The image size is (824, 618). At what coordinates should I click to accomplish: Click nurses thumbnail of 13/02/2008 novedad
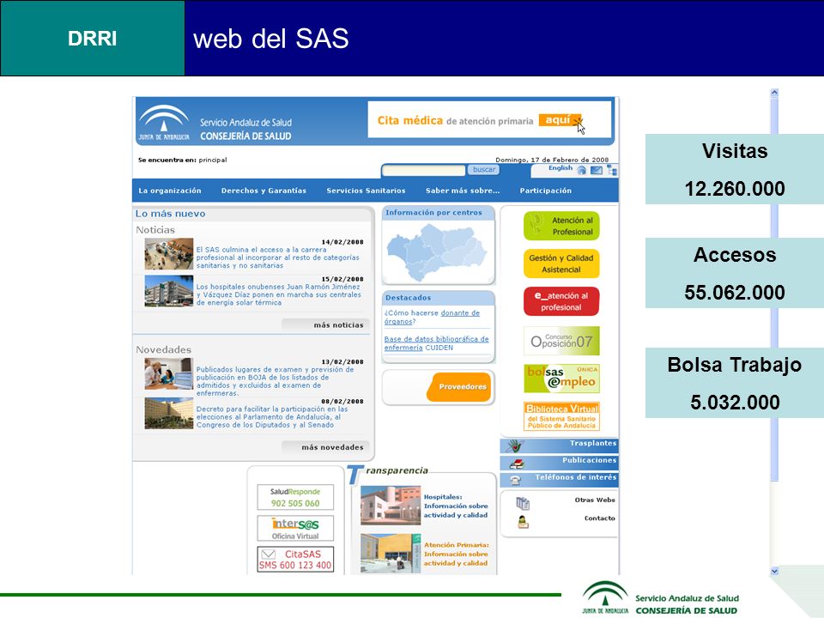click(x=169, y=373)
